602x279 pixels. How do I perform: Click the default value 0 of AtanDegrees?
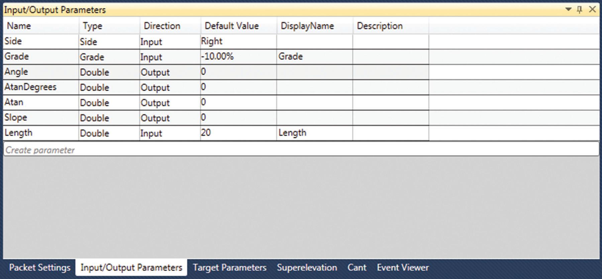point(238,87)
